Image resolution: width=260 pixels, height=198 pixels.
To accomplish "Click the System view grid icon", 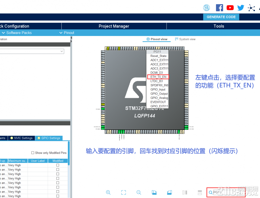I will 177,39.
